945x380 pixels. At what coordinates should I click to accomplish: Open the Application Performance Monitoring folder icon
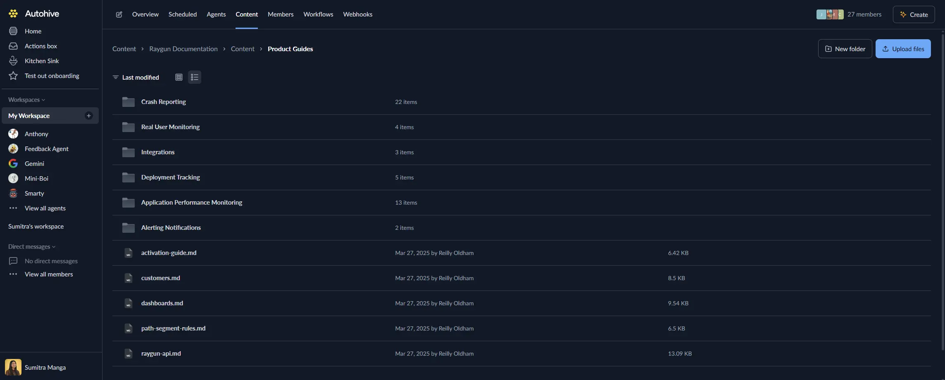tap(129, 203)
